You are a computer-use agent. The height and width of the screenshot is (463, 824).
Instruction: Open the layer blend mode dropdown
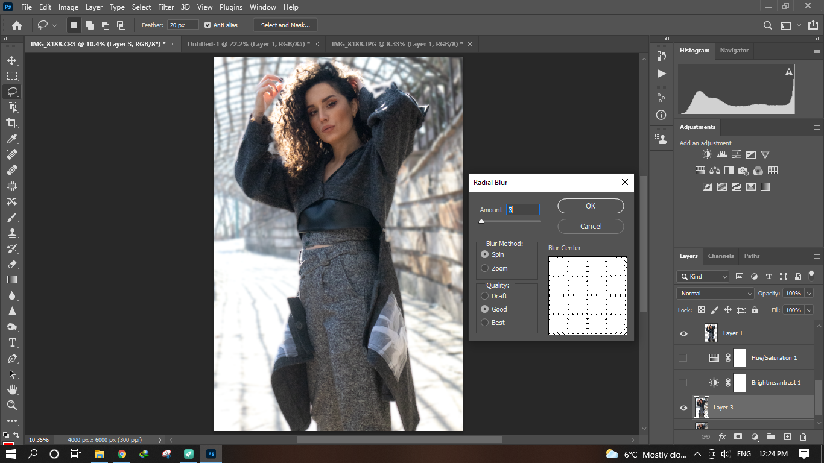[x=715, y=294]
